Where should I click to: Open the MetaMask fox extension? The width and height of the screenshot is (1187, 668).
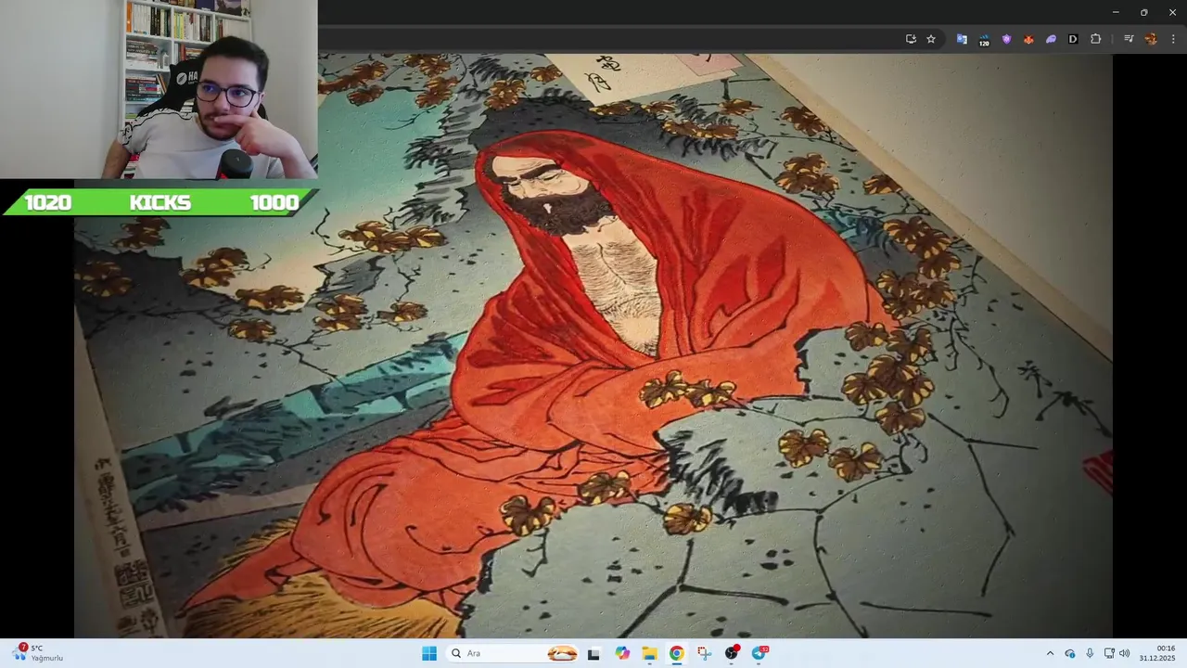(x=1028, y=39)
